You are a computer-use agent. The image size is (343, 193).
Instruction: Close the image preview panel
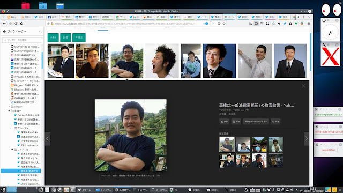[304, 86]
